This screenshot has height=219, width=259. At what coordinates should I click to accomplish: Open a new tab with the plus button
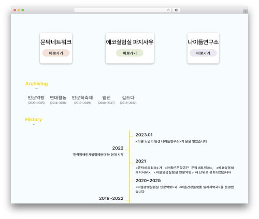click(x=246, y=11)
